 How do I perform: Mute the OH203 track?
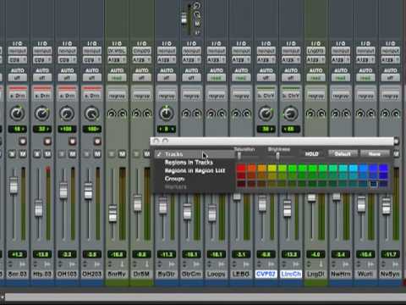pos(97,154)
